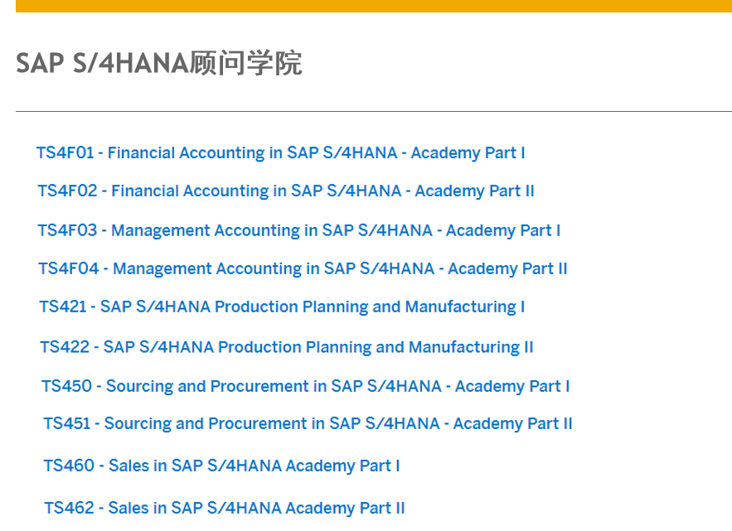Click the TS421 course code text
The image size is (732, 531).
point(62,307)
